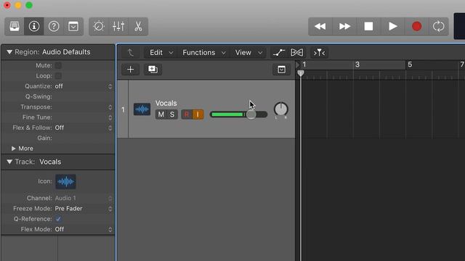
Task: Open the Library panel icon
Action: point(15,27)
